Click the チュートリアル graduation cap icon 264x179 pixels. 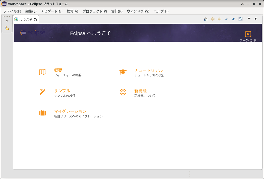123,72
